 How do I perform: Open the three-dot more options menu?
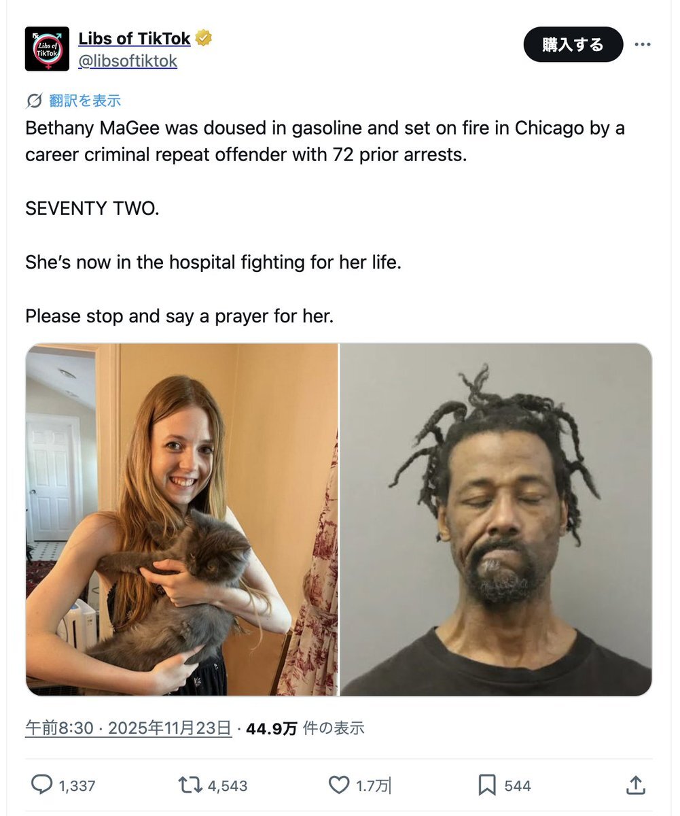642,45
